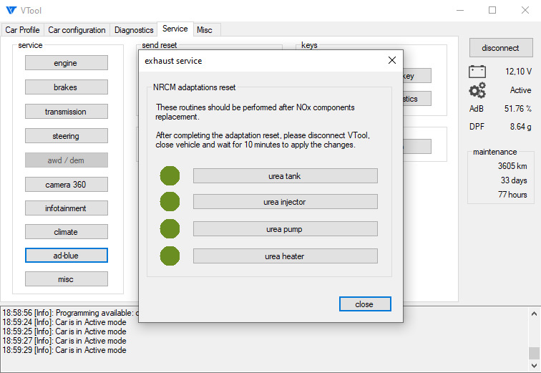Screen dimensions: 541x373
Task: Reset urea heater adaptation
Action: pos(286,256)
